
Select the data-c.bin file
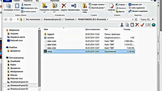click(x=89, y=48)
